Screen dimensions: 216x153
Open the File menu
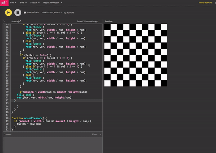pyautogui.click(x=13, y=3)
